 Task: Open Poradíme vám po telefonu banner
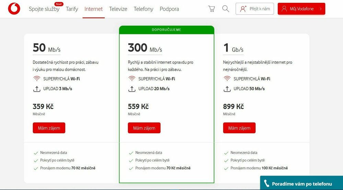click(x=301, y=184)
